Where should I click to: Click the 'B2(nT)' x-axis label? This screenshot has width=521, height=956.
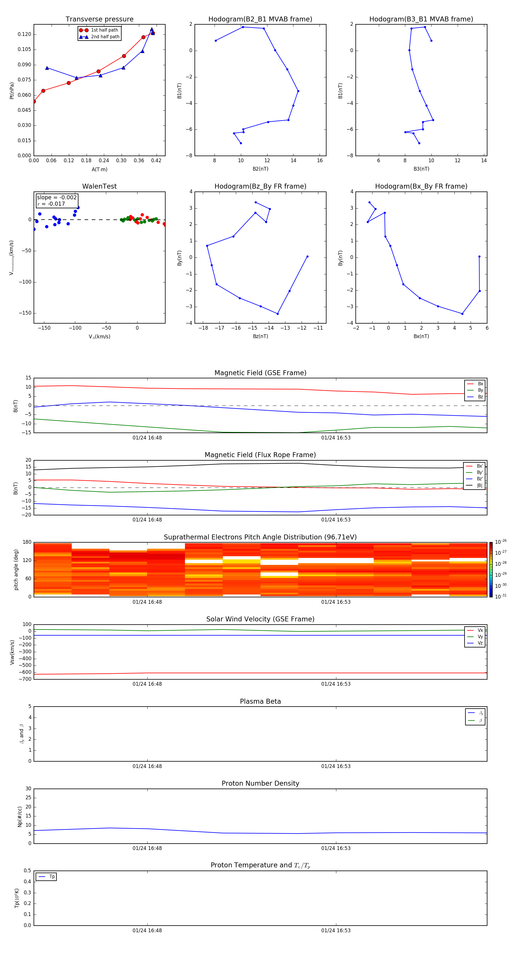point(260,169)
